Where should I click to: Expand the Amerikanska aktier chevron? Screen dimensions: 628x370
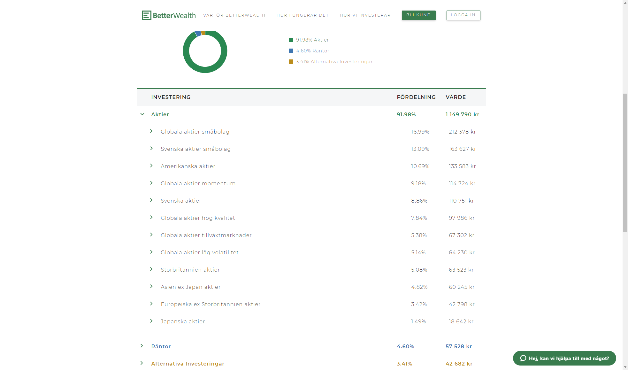(151, 166)
